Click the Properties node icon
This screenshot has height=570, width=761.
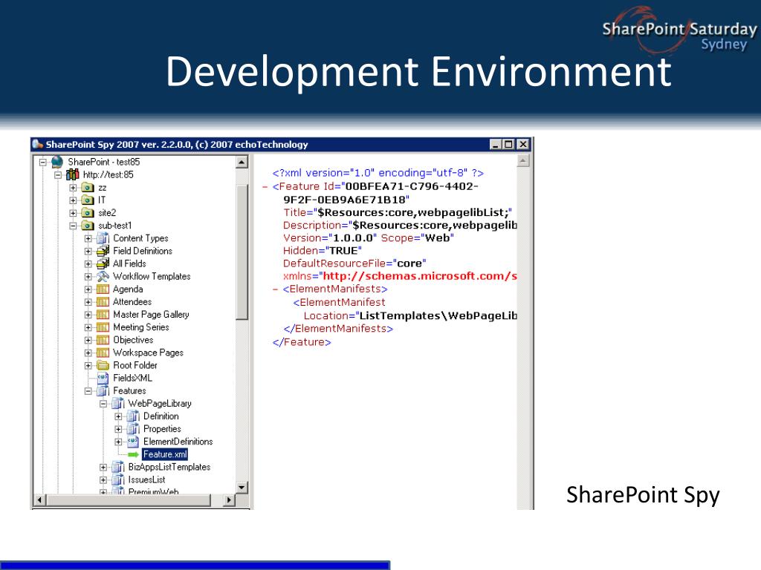[133, 429]
